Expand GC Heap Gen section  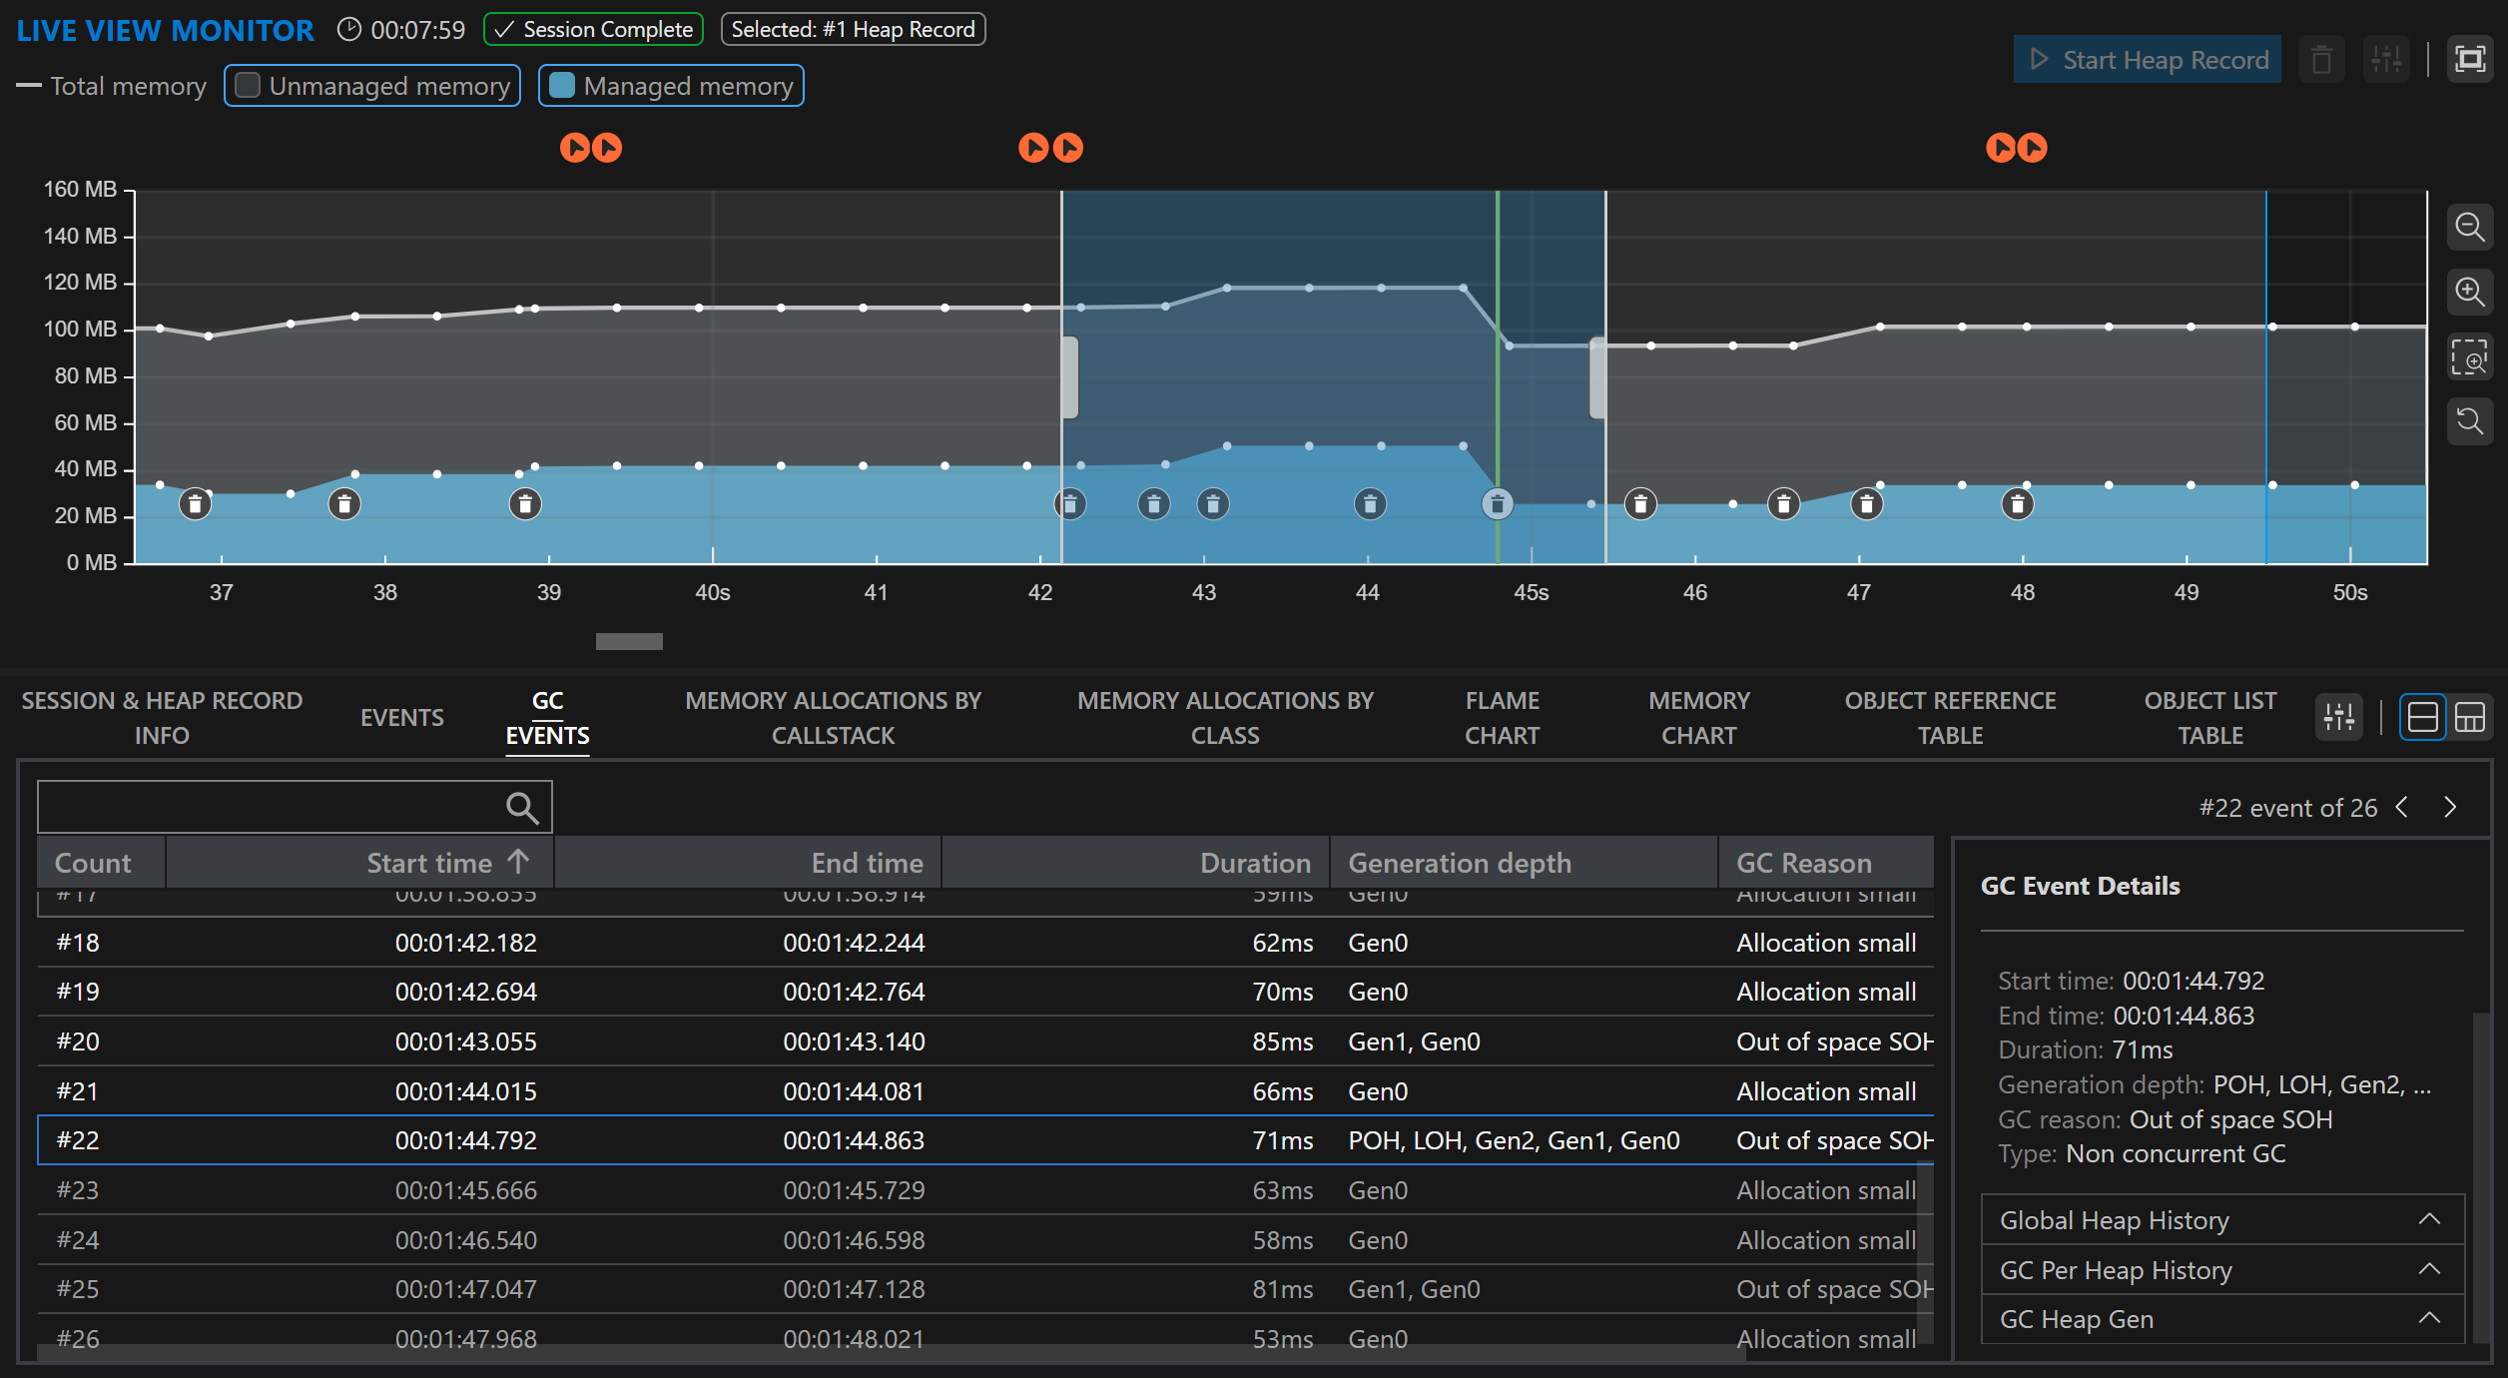pyautogui.click(x=2221, y=1319)
